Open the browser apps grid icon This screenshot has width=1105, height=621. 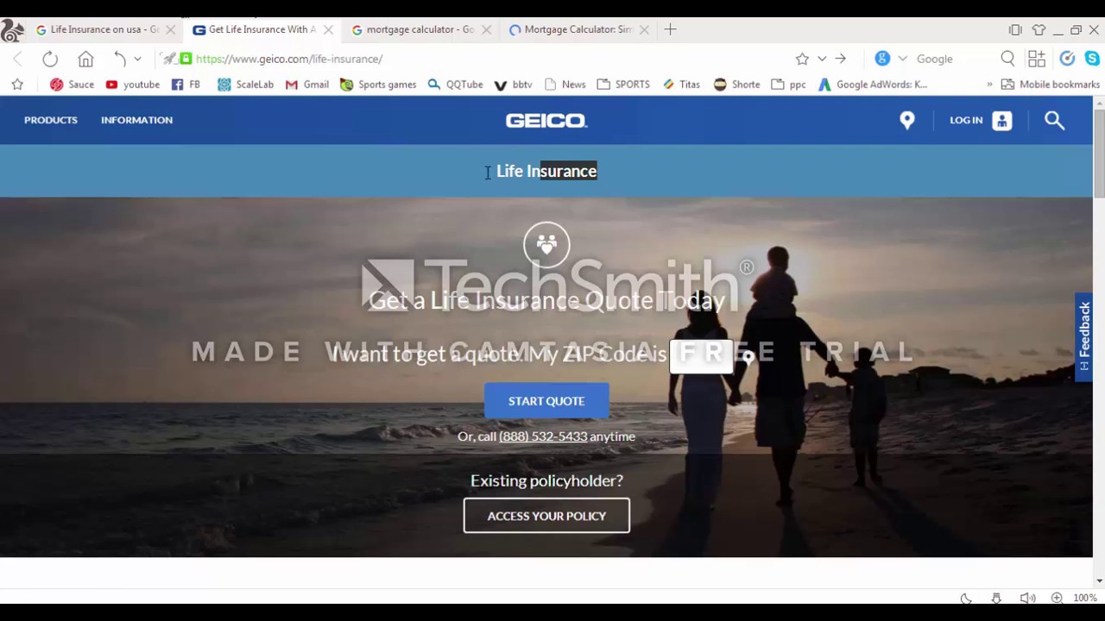pyautogui.click(x=1037, y=59)
